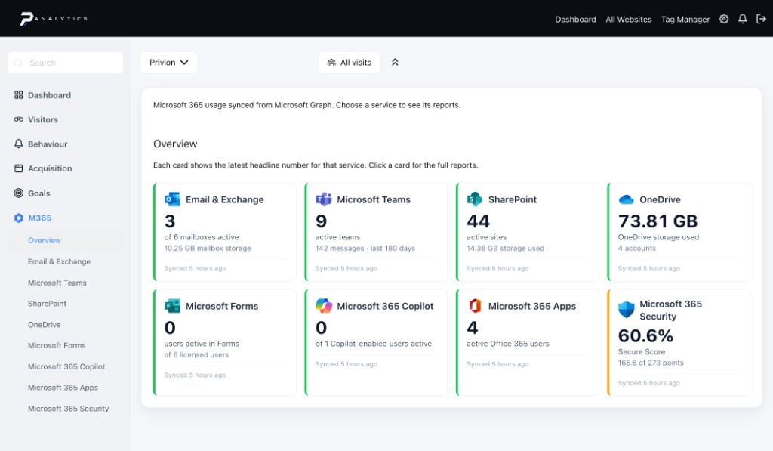773x451 pixels.
Task: Open Microsoft 365 Security submenu item
Action: (68, 409)
